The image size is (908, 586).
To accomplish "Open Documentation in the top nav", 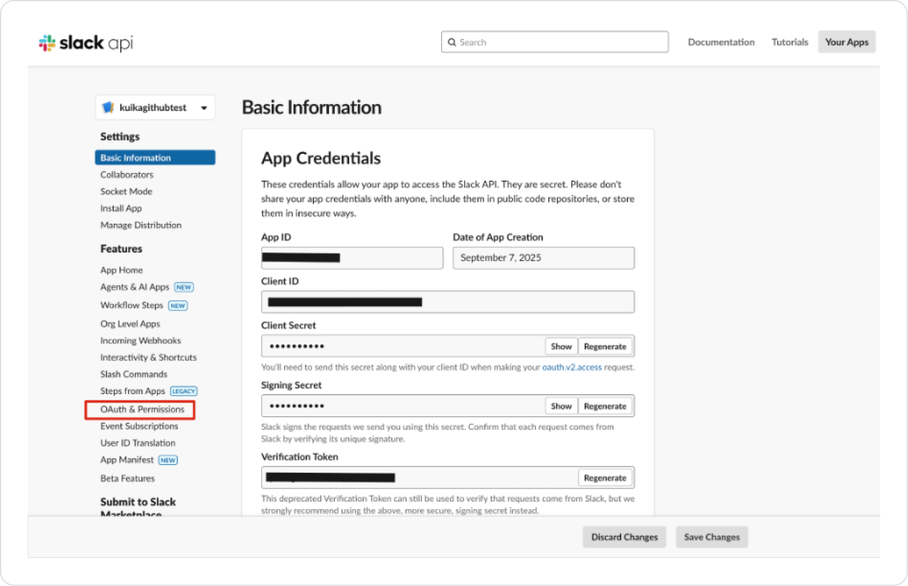I will click(721, 42).
